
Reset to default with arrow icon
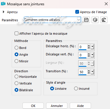point(104,20)
